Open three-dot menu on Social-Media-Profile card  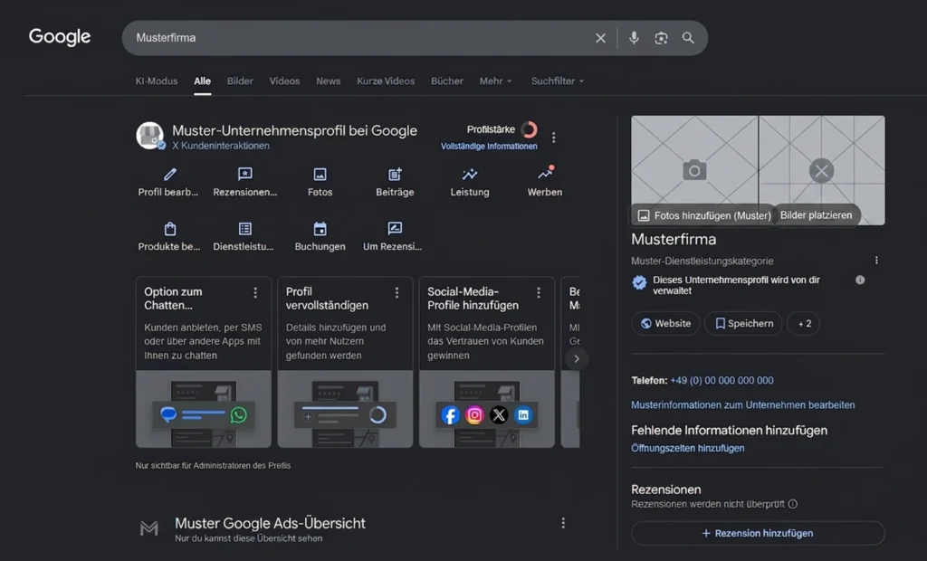pyautogui.click(x=539, y=292)
